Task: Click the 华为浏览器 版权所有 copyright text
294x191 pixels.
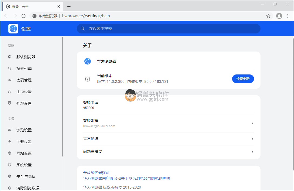Action: (x=112, y=187)
